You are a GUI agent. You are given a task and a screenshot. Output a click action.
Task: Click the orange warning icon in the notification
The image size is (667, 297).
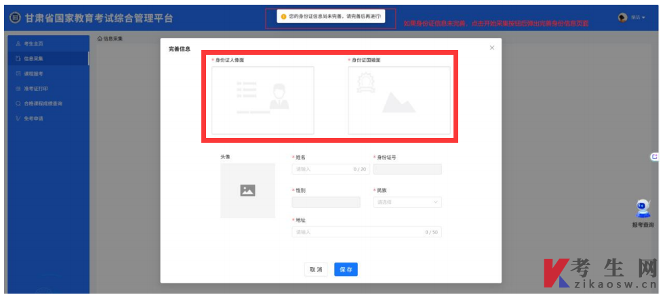(x=284, y=16)
